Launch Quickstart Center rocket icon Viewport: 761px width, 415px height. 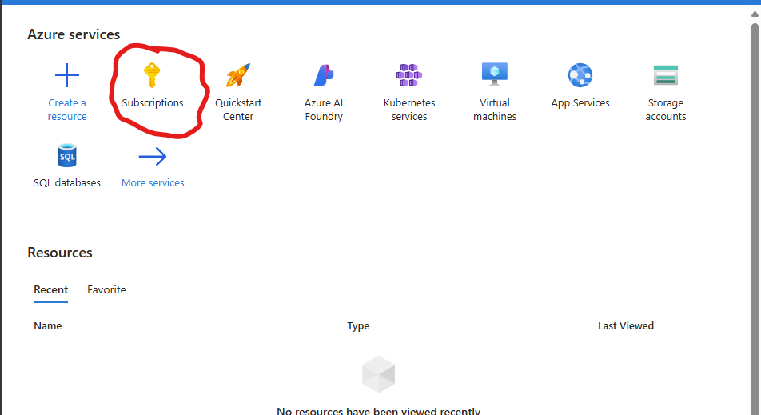pyautogui.click(x=238, y=75)
